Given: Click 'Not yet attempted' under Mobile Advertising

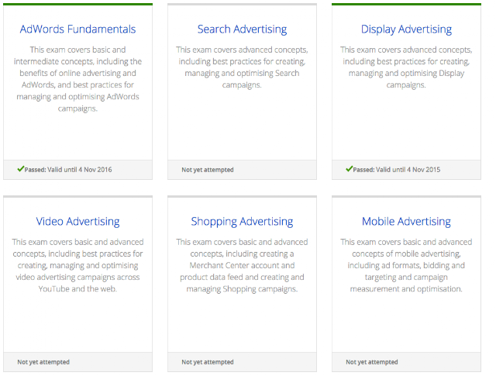Looking at the screenshot, I should point(372,362).
